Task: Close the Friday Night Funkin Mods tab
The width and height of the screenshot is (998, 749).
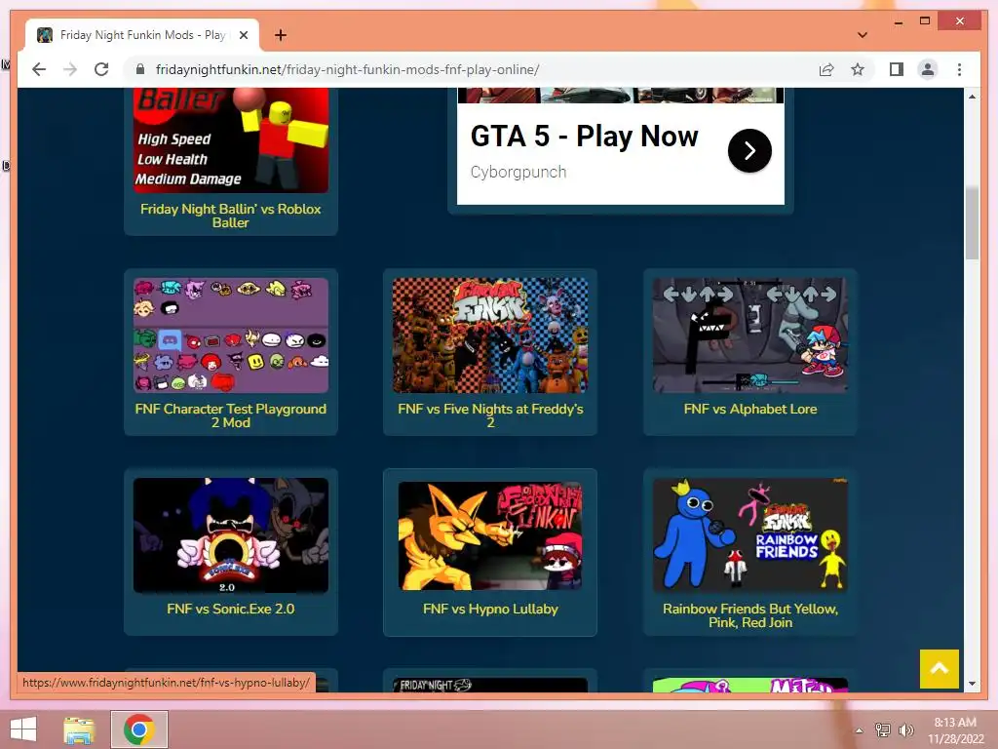Action: coord(243,35)
